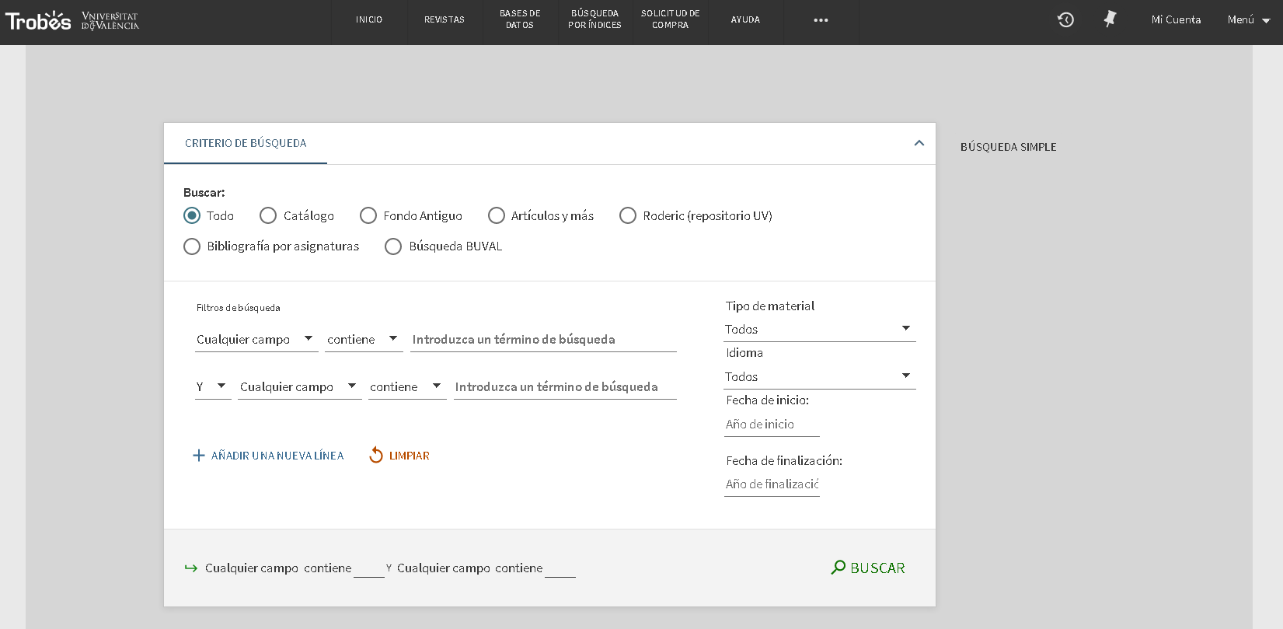
Task: Click Añadir una nueva línea
Action: [x=268, y=456]
